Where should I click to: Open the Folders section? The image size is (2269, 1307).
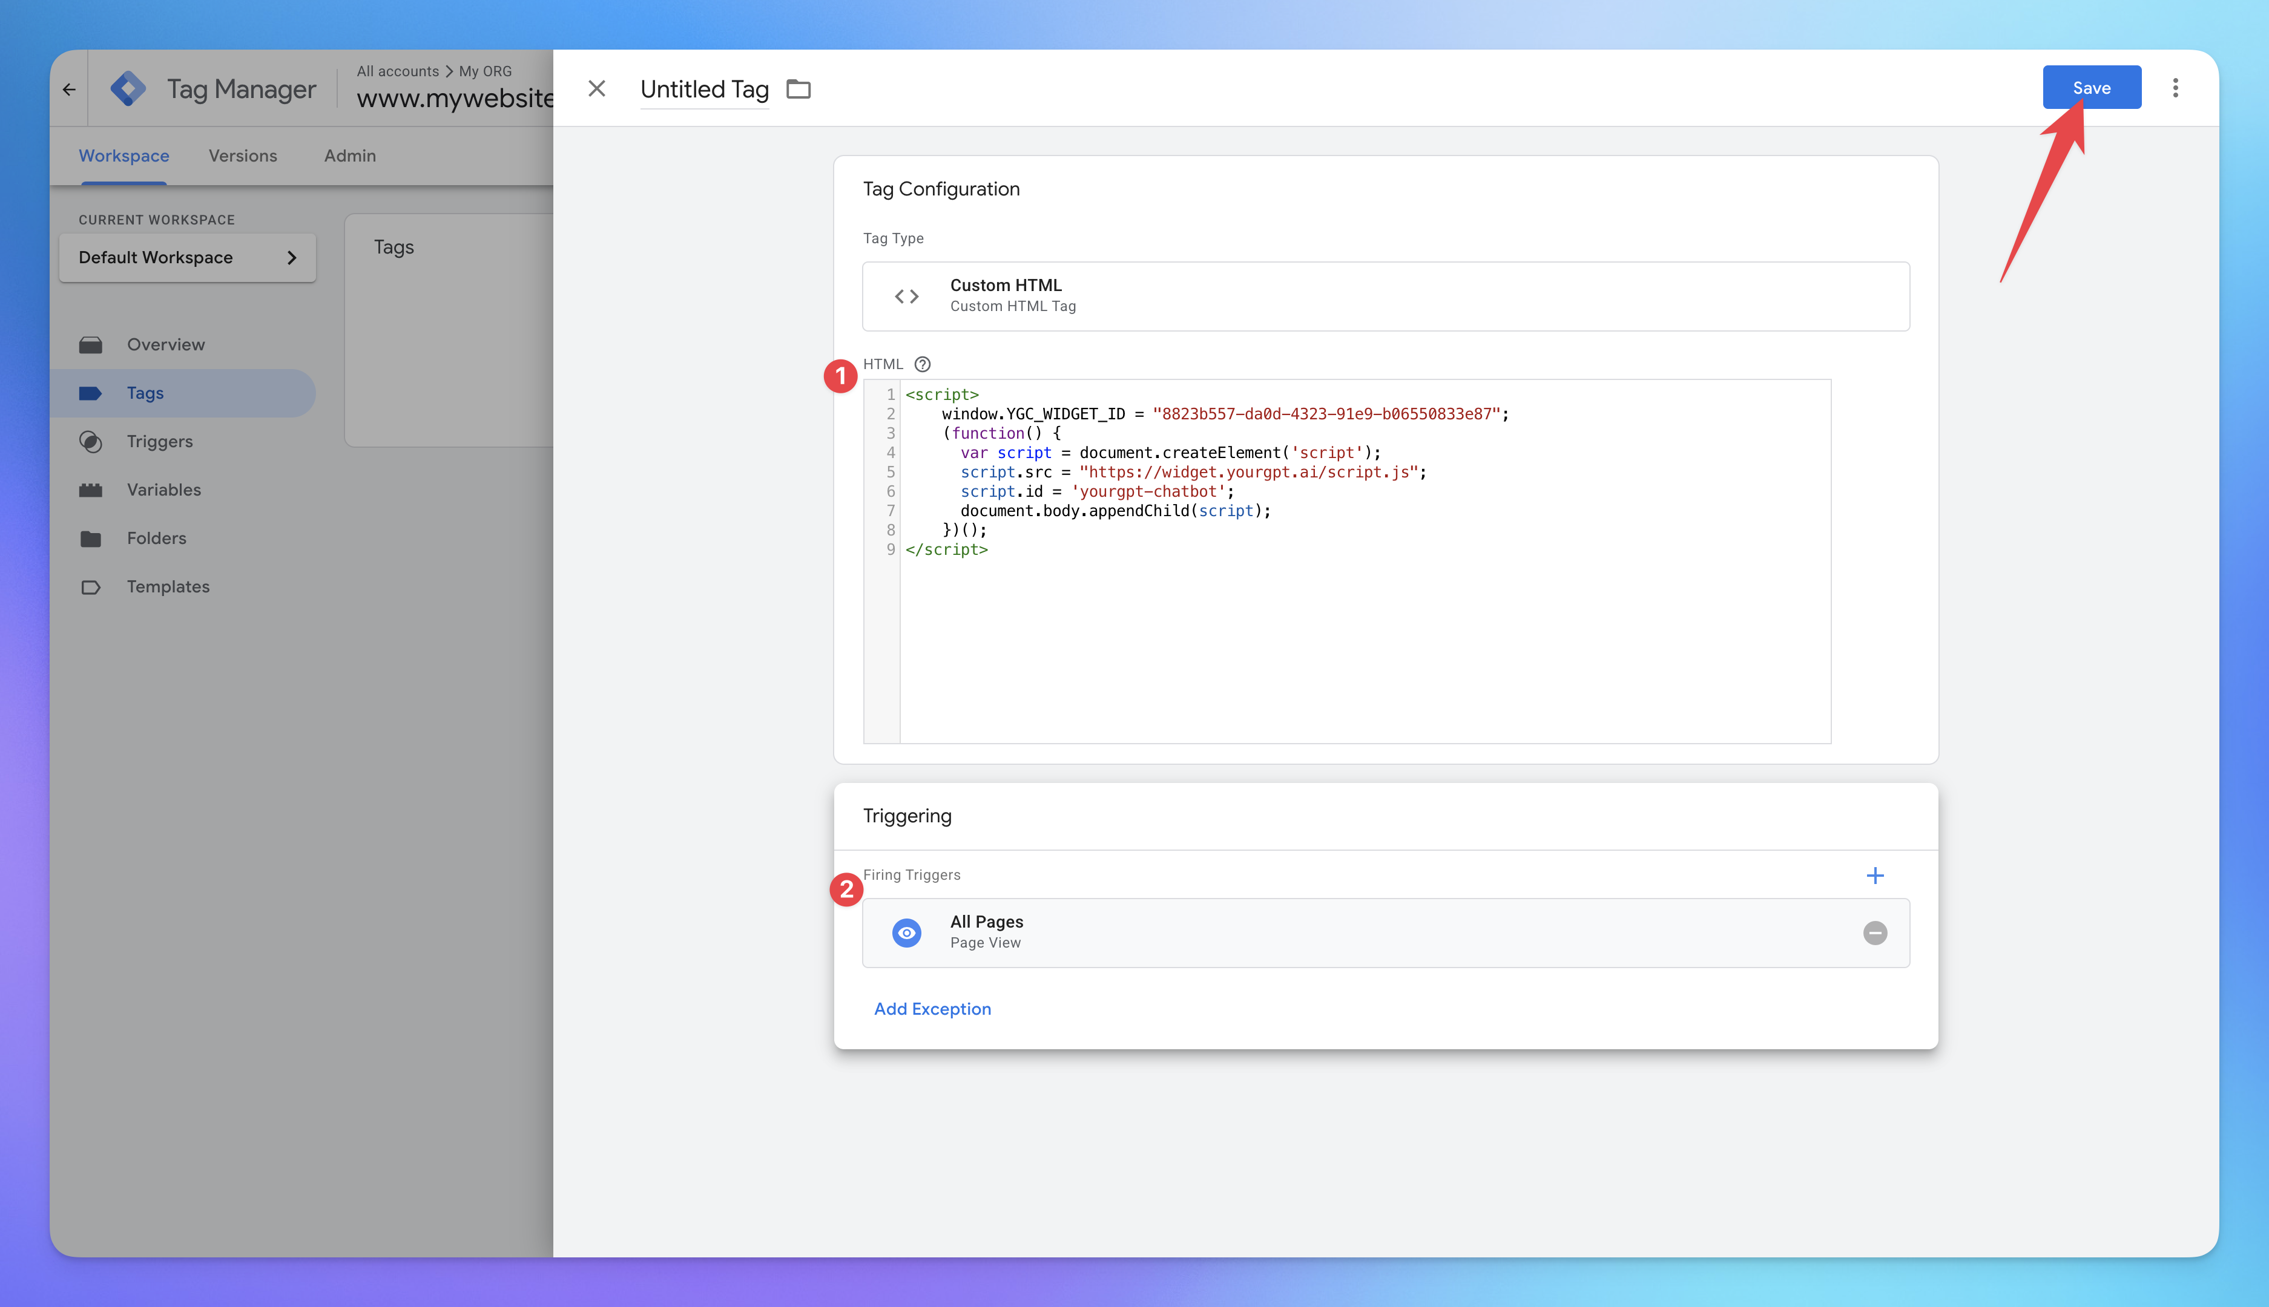(x=157, y=538)
